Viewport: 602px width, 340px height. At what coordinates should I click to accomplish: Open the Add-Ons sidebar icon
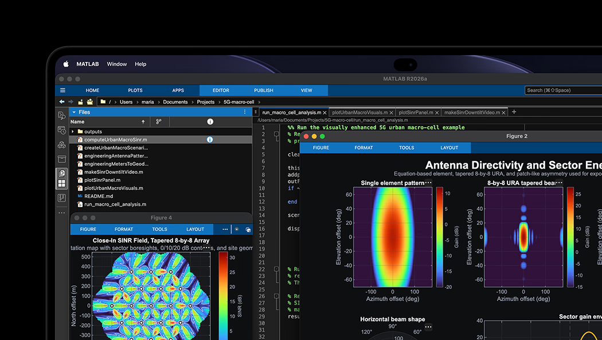[62, 145]
